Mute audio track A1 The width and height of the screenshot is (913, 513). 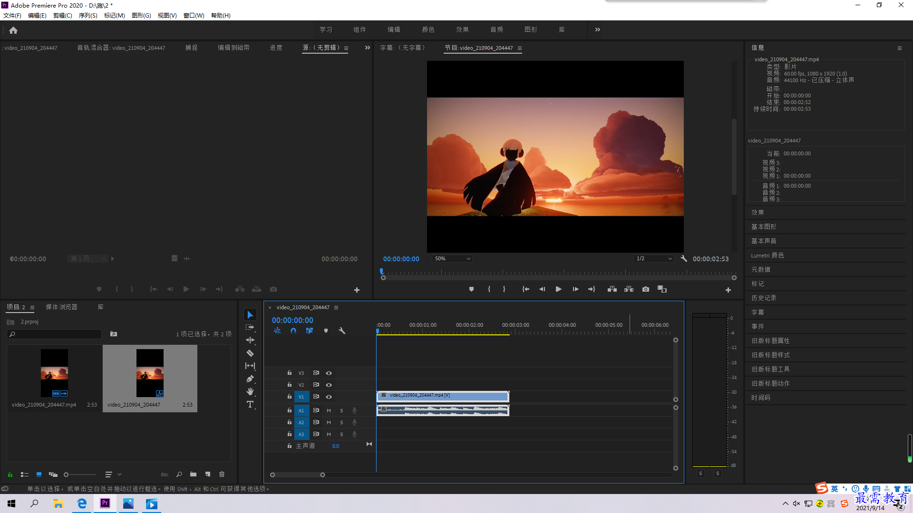[329, 410]
